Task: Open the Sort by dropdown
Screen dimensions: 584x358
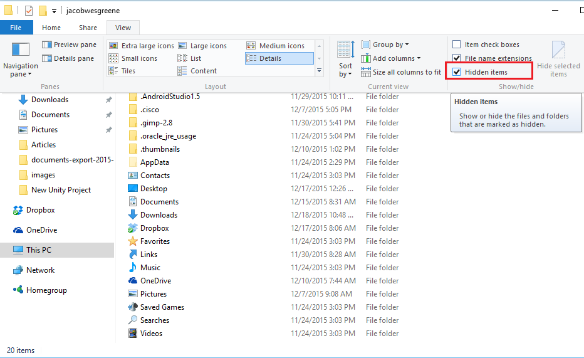Action: (345, 60)
